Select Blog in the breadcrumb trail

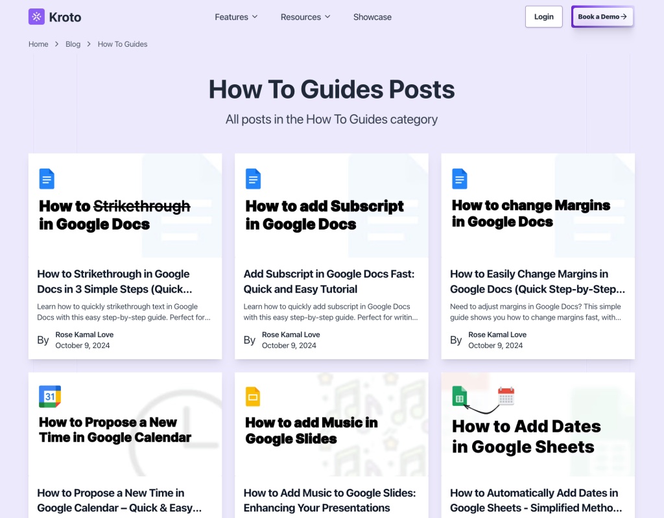(73, 44)
